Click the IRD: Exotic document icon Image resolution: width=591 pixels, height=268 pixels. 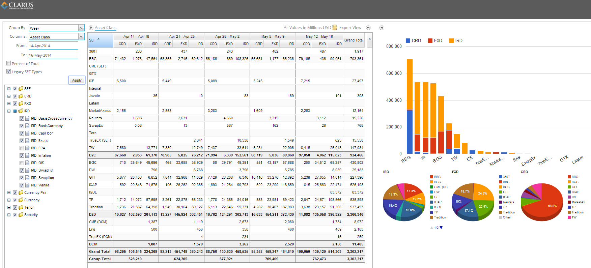click(x=27, y=141)
